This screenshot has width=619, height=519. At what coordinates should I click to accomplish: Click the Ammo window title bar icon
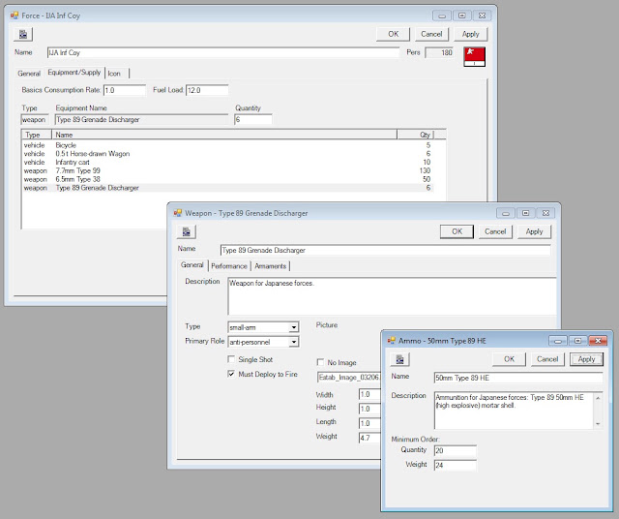coord(392,340)
